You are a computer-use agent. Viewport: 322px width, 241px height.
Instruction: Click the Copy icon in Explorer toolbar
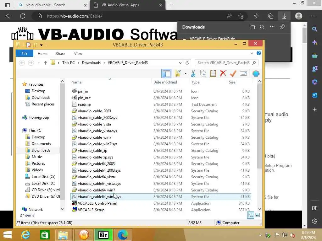tap(203, 73)
